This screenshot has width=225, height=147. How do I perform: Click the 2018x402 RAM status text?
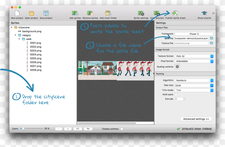pyautogui.click(x=197, y=129)
